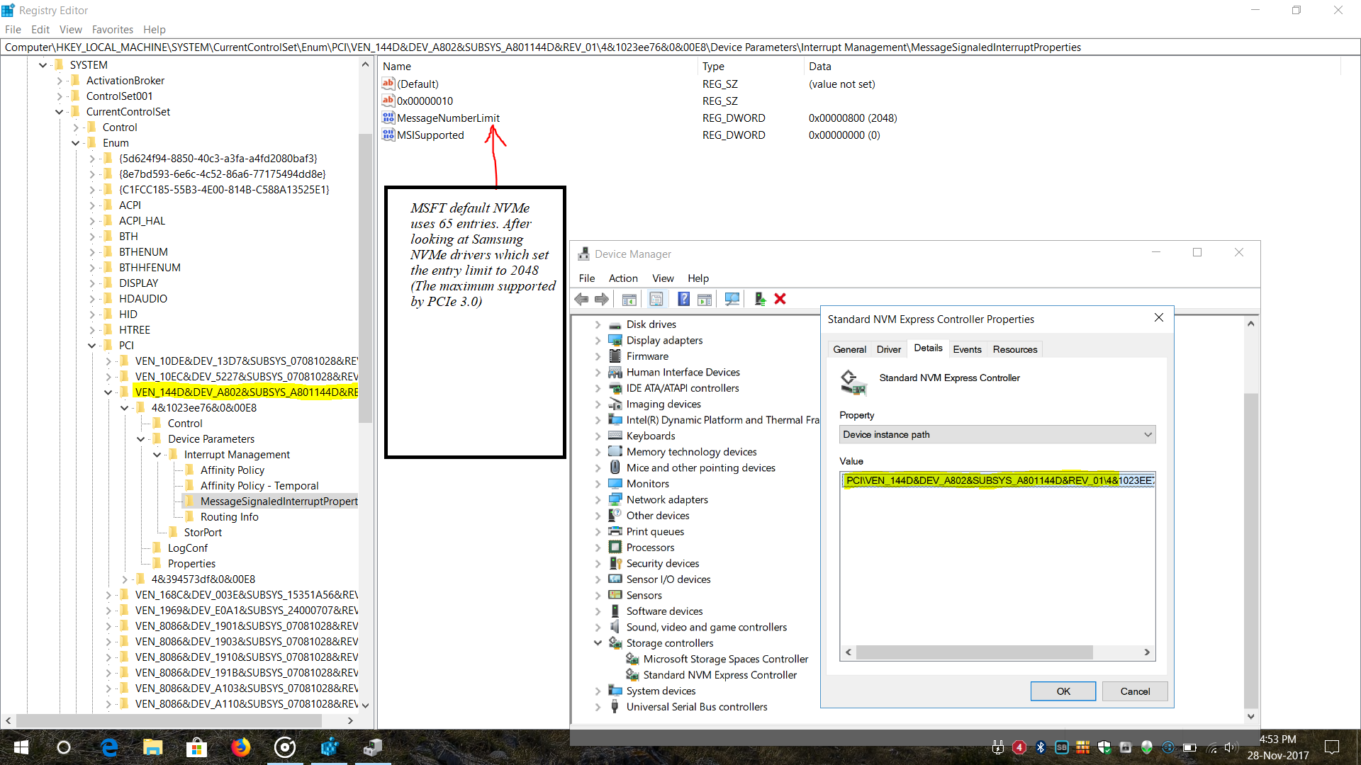Expand Disk drives in Device Manager

click(x=598, y=324)
